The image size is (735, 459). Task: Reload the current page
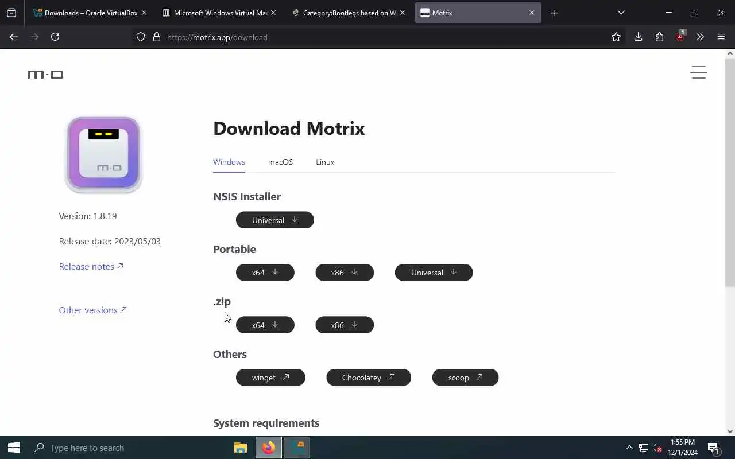coord(55,37)
